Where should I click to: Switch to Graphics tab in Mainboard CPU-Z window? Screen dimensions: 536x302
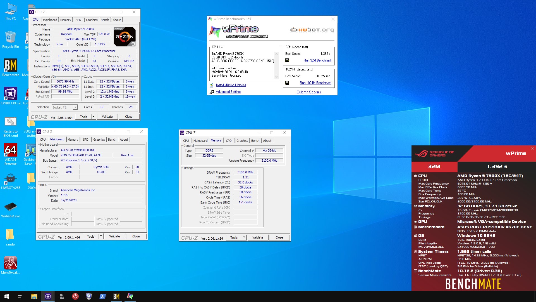pyautogui.click(x=99, y=140)
